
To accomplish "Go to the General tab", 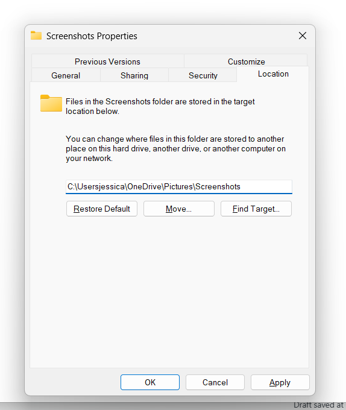I will [66, 75].
